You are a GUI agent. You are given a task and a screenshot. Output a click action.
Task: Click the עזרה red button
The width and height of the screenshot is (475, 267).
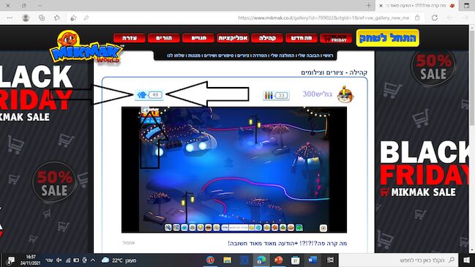pyautogui.click(x=130, y=38)
